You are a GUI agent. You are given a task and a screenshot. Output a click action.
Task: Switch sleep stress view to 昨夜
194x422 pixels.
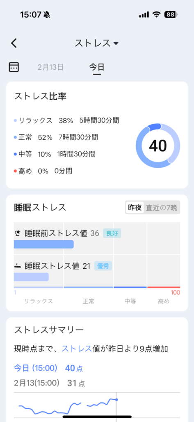pyautogui.click(x=135, y=208)
